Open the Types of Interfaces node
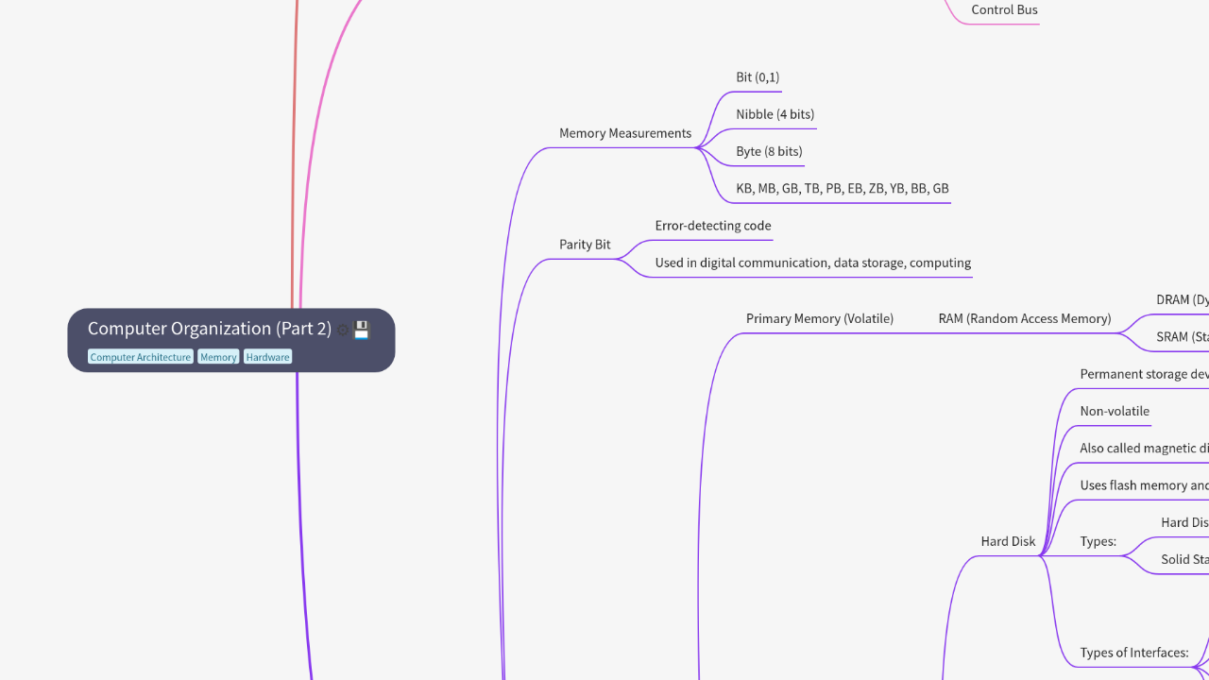The width and height of the screenshot is (1209, 680). coord(1133,653)
